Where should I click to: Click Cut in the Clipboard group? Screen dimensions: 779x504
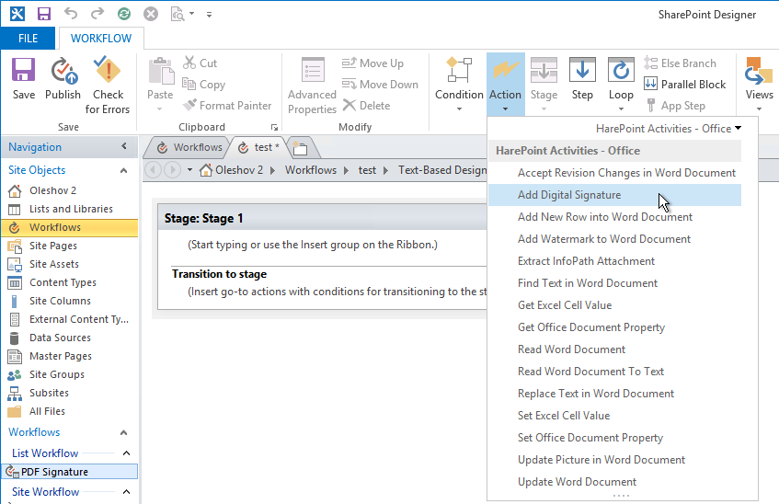point(200,63)
